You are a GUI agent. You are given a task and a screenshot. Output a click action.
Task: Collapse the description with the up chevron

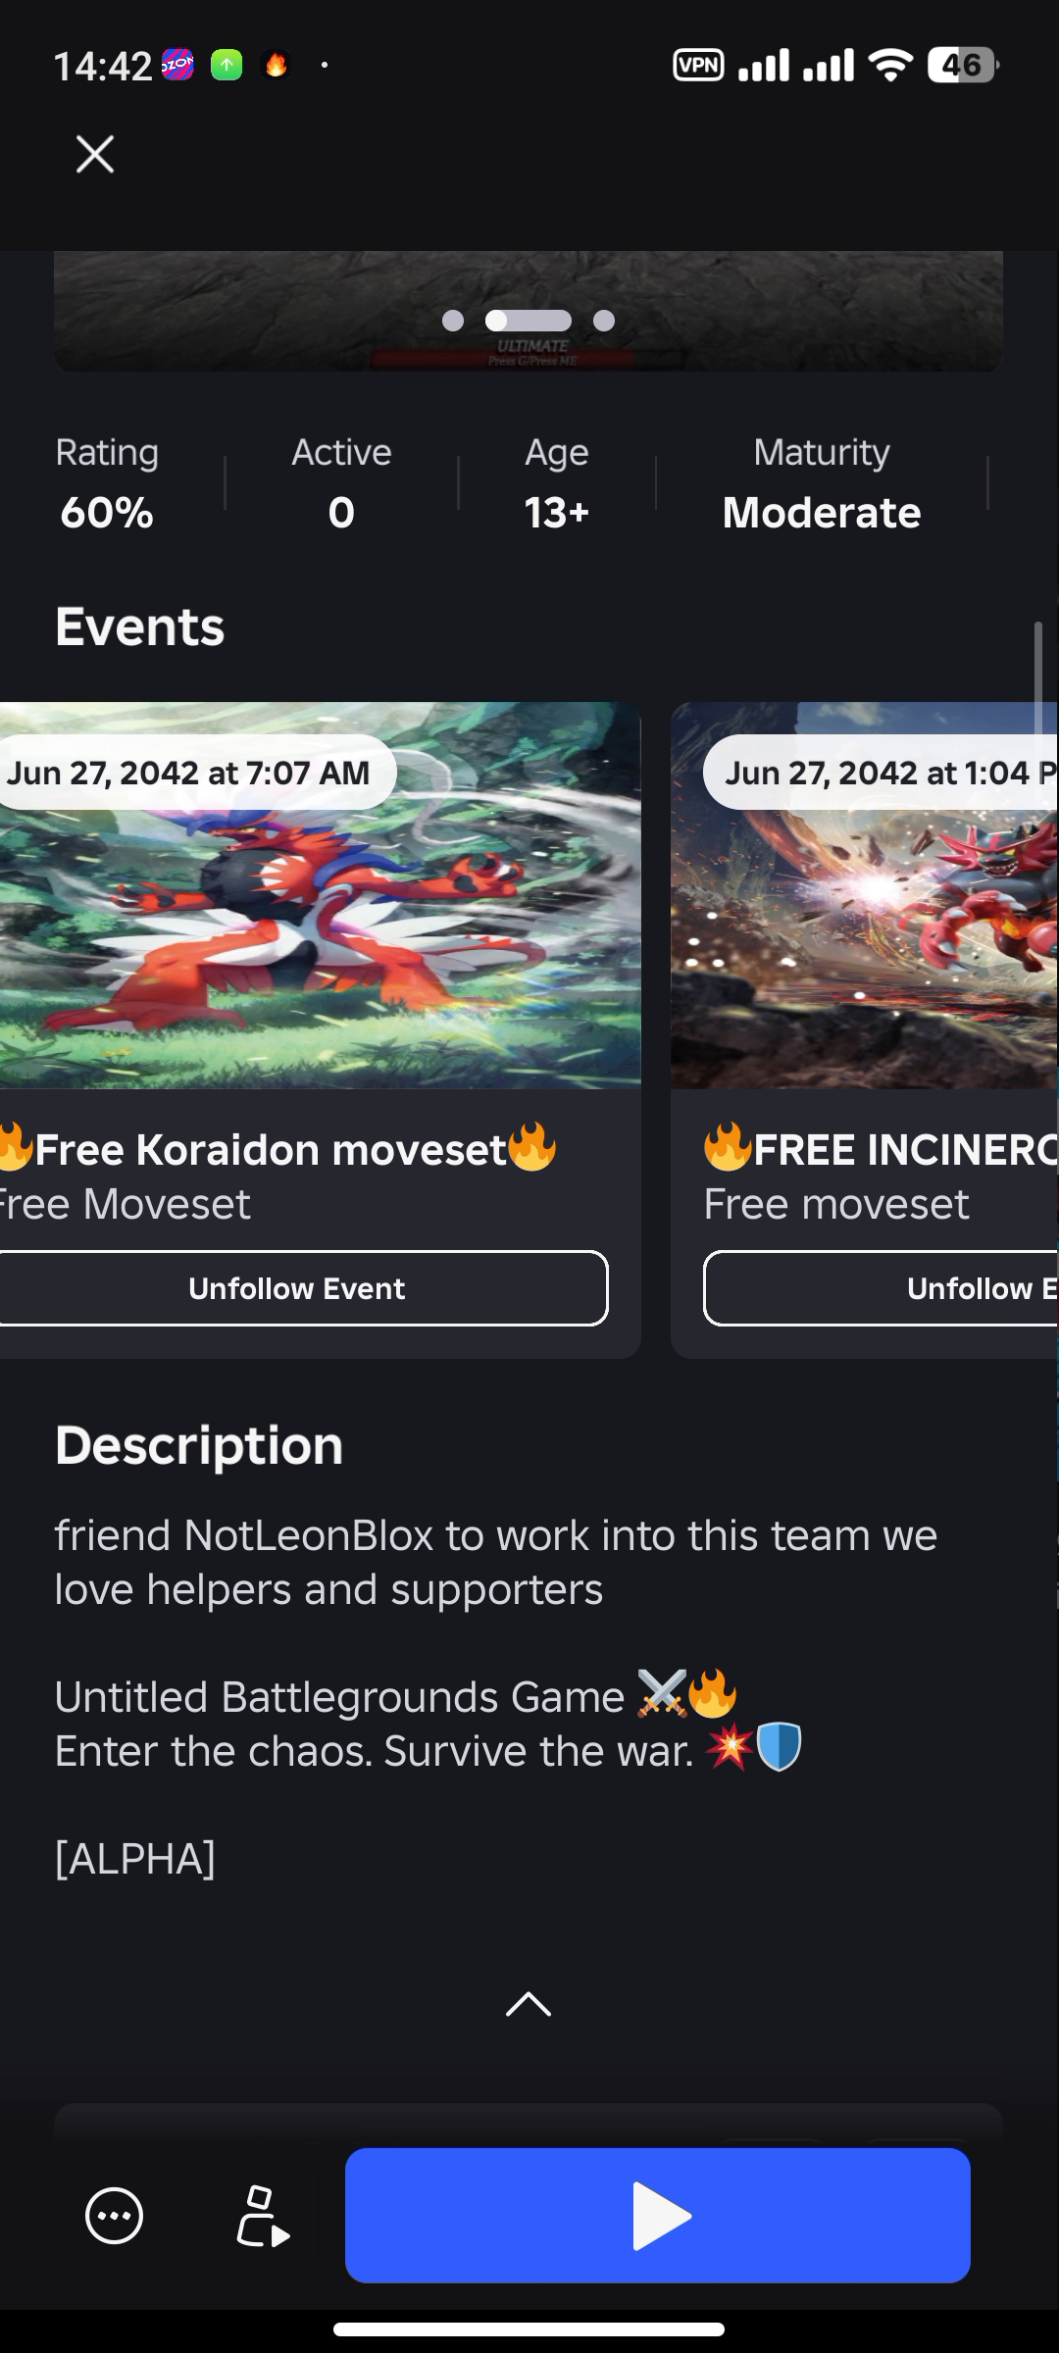tap(529, 2005)
